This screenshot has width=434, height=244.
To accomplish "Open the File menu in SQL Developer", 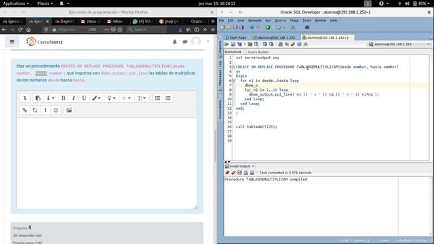I will 222,20.
